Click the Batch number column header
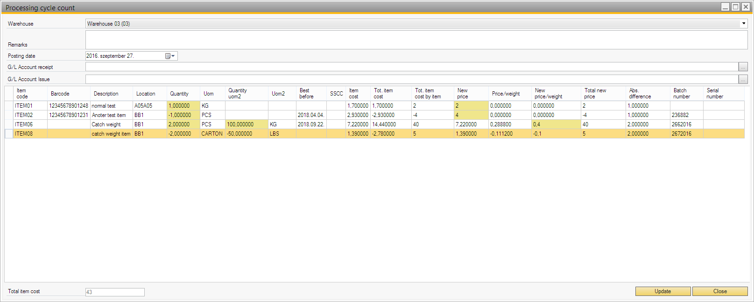This screenshot has width=754, height=302. coord(686,94)
